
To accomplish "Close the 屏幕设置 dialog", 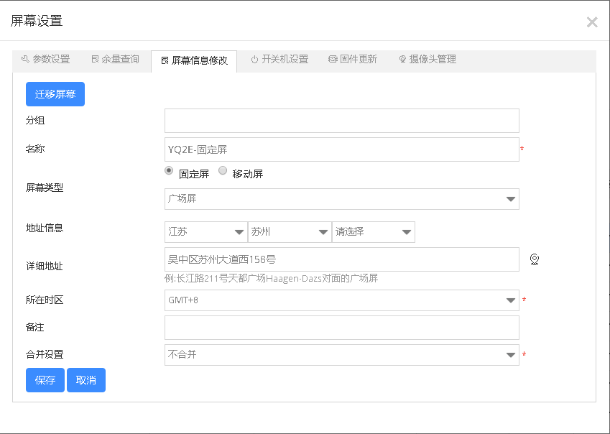I will 592,22.
